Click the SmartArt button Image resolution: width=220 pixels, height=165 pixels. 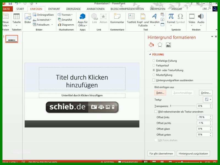click(x=65, y=20)
